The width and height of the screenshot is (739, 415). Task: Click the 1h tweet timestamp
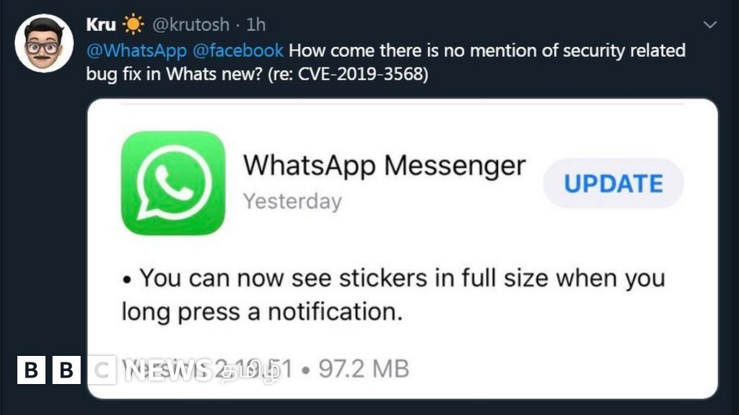coord(256,24)
